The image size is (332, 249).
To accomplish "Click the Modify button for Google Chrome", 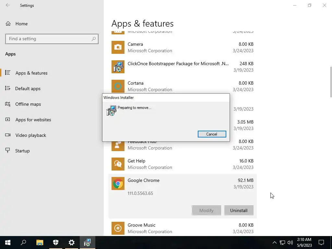I will pyautogui.click(x=206, y=210).
